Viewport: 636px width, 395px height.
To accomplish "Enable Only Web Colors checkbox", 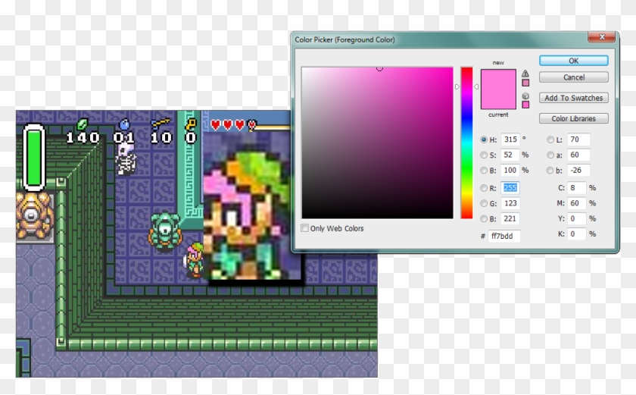I will pyautogui.click(x=304, y=227).
